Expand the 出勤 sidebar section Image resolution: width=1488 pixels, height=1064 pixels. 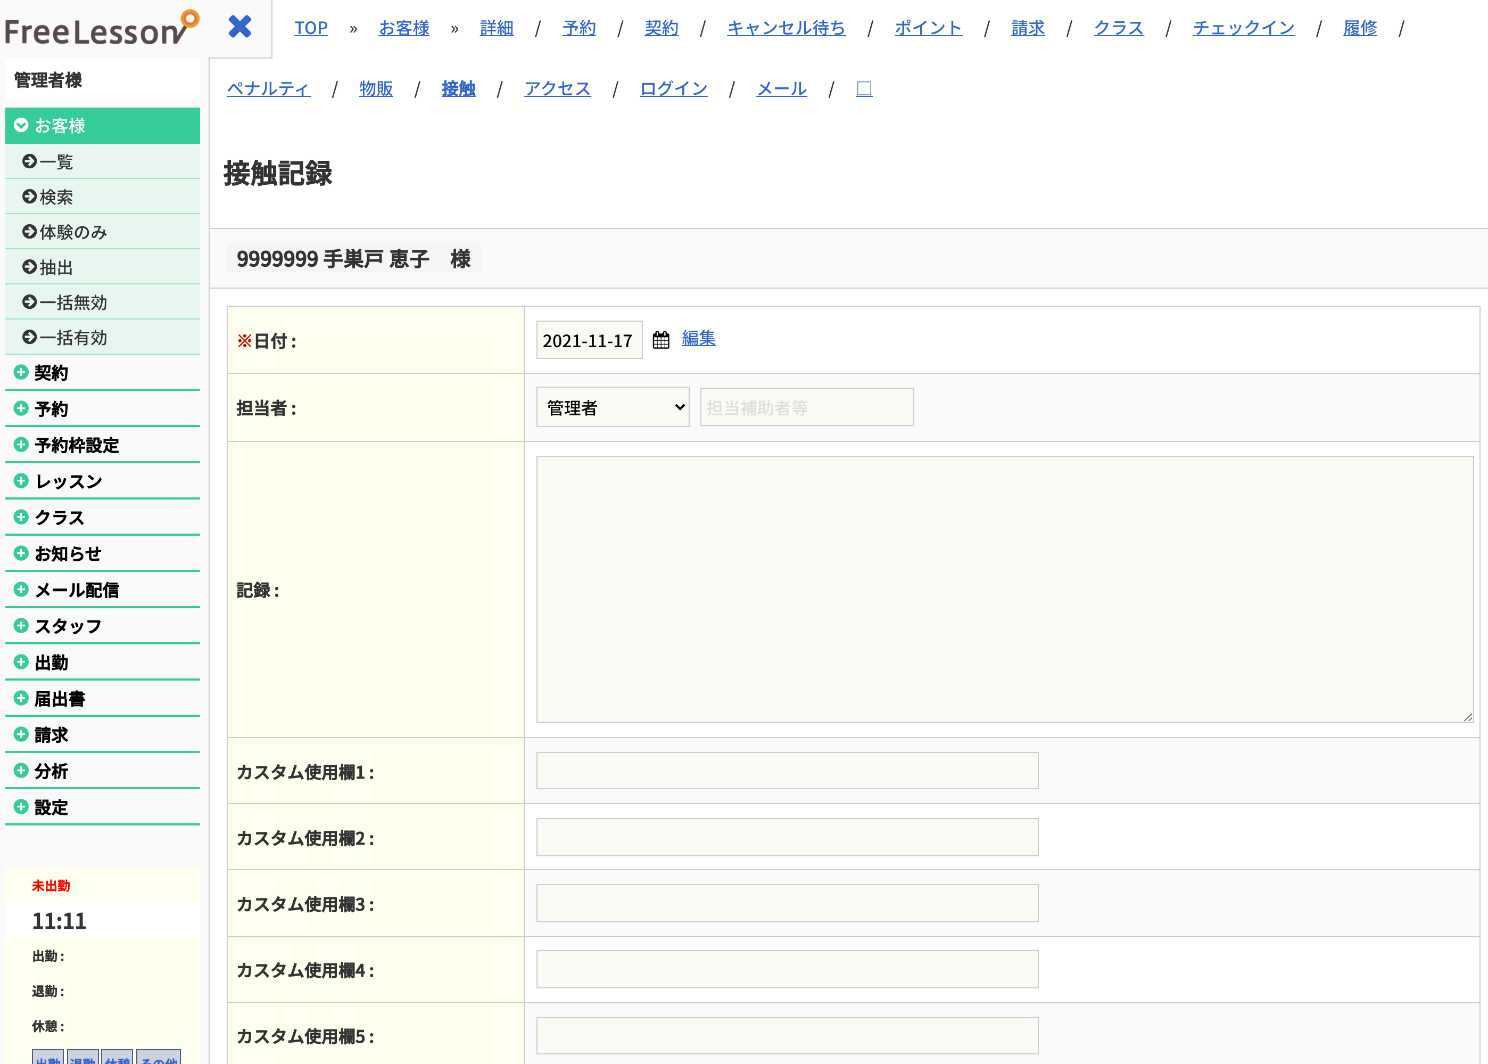[102, 663]
